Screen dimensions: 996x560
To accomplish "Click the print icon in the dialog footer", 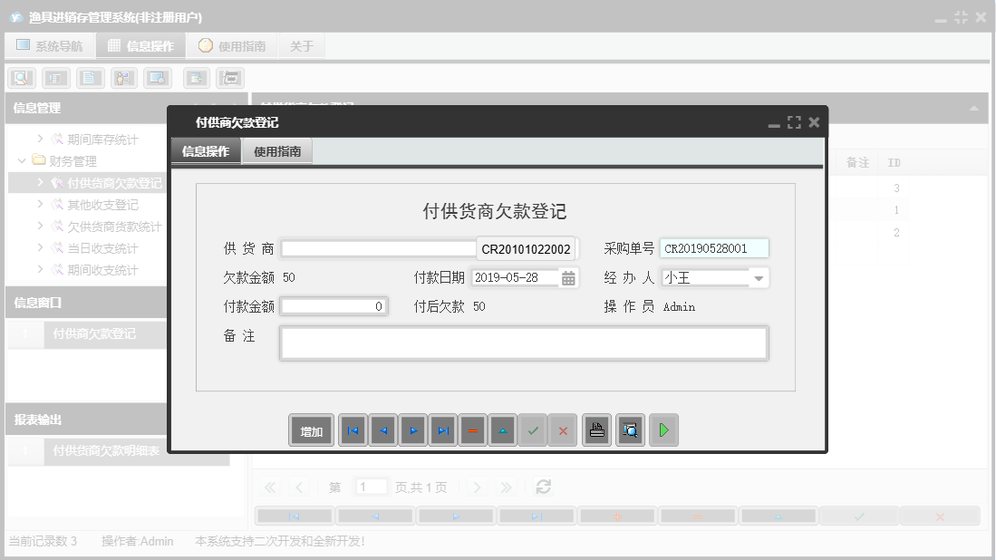I will click(596, 430).
